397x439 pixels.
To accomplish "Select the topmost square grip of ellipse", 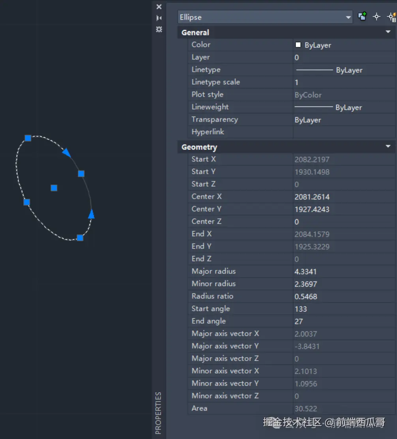I will [x=28, y=138].
